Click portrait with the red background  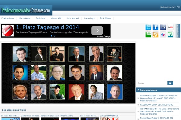click(x=76, y=92)
